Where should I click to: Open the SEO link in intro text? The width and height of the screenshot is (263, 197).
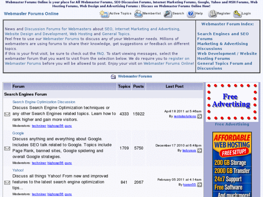click(x=109, y=29)
